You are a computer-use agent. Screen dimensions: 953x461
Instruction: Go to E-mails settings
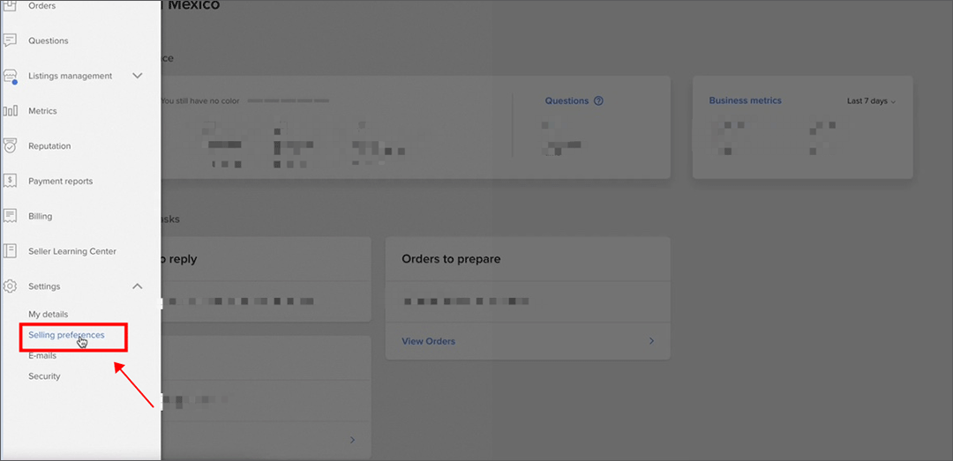(x=42, y=356)
